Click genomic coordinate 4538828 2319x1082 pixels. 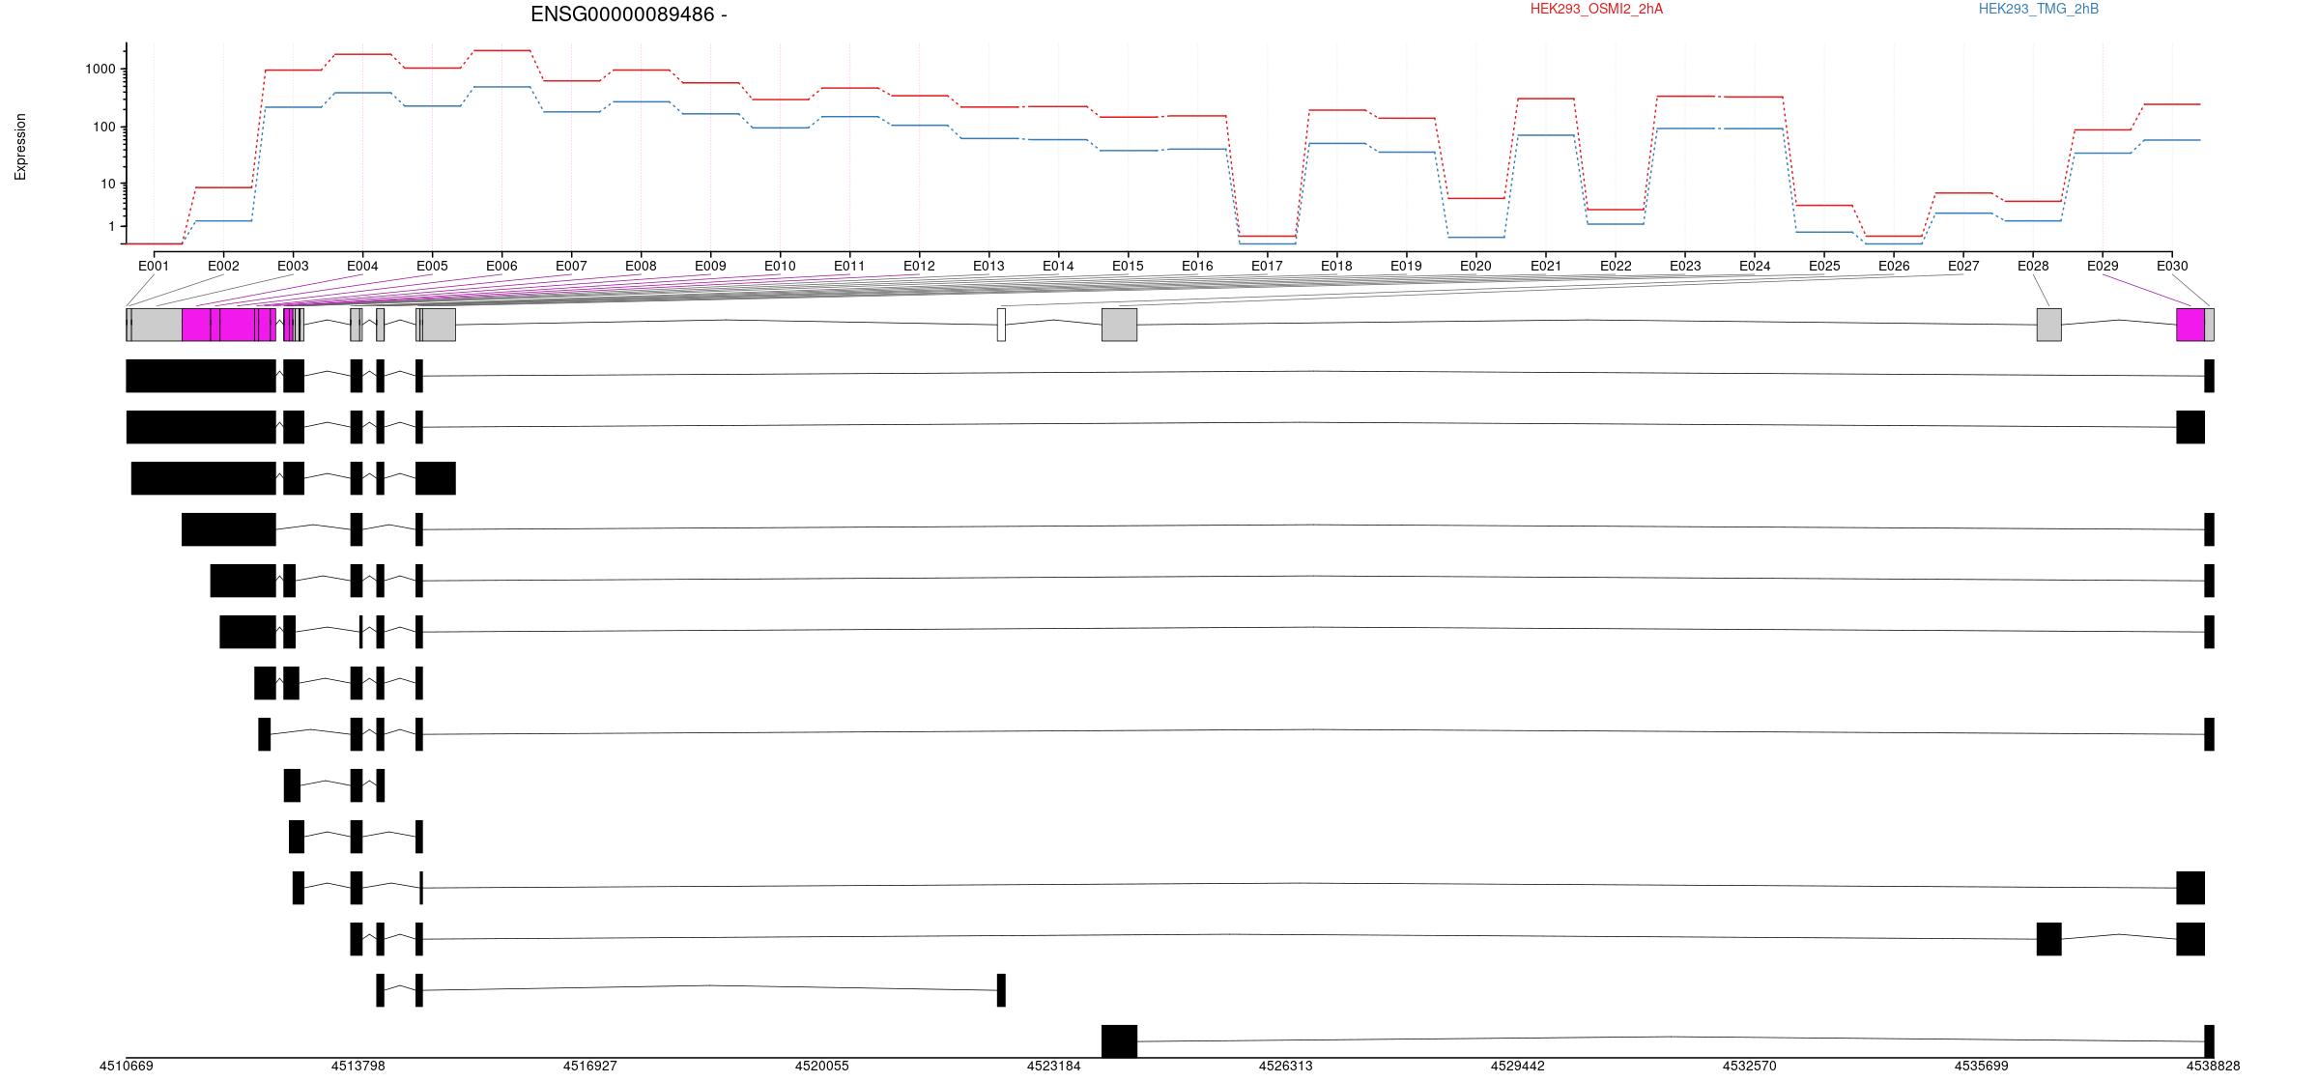tap(2213, 1066)
